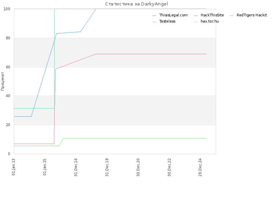Screen dimensions: 274x205
Task: Select the 01.Jan.13 date axis label
Action: click(14, 167)
